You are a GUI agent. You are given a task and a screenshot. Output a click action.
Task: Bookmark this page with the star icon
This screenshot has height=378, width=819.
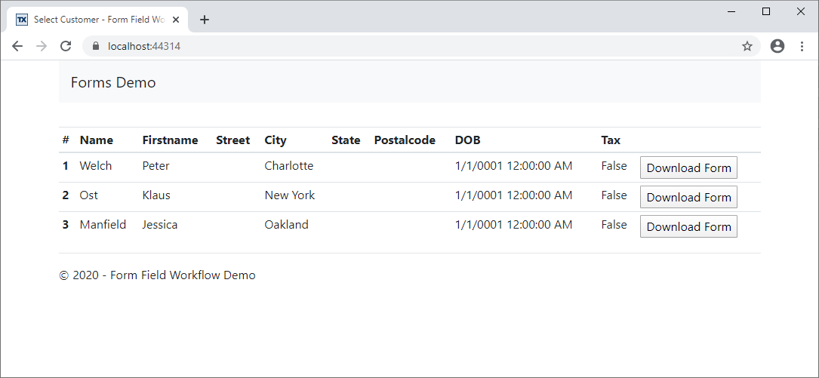(747, 46)
